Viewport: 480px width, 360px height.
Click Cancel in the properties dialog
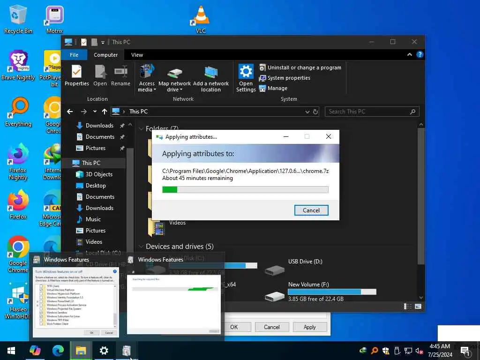pyautogui.click(x=272, y=327)
